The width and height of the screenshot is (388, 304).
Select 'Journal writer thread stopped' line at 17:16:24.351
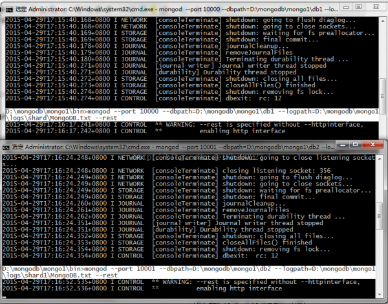click(162, 223)
